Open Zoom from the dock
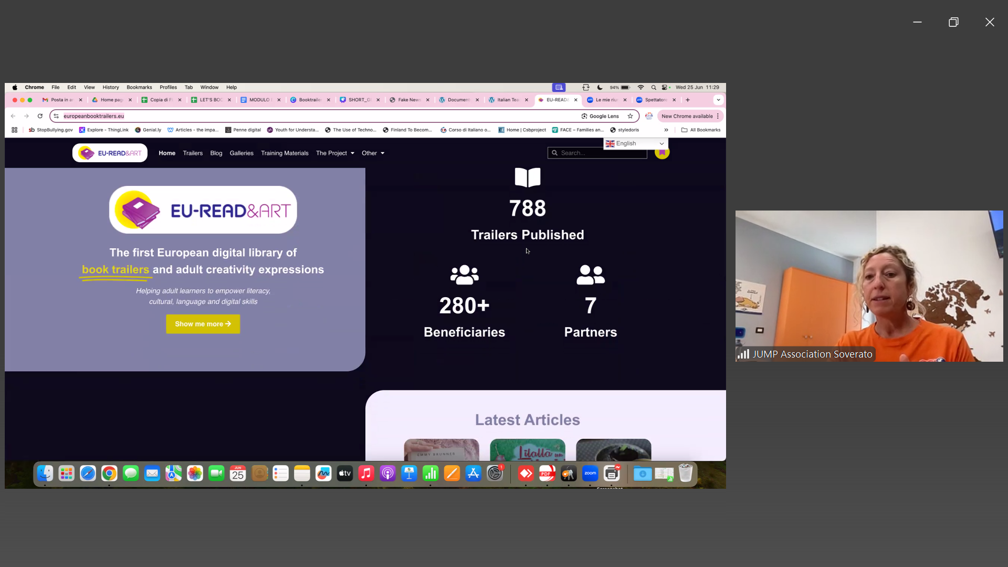This screenshot has width=1008, height=567. pos(590,474)
